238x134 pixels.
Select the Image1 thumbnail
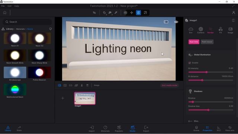pyautogui.click(x=85, y=98)
